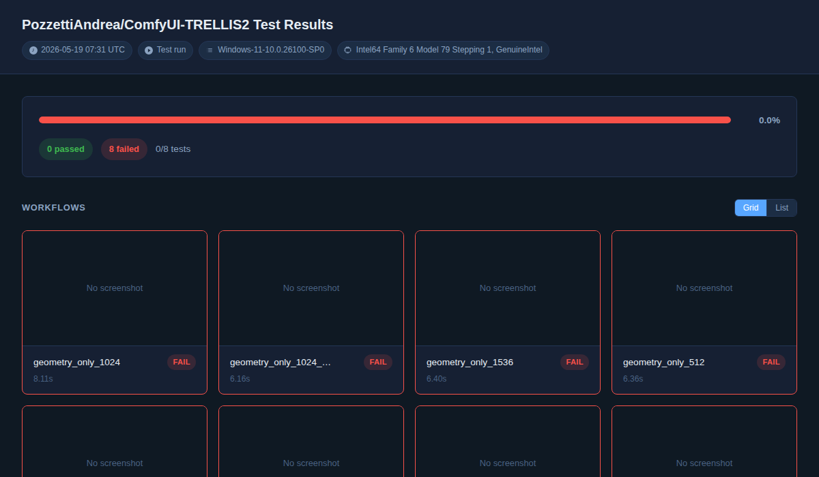Click the WORKFLOWS section heading

click(54, 208)
